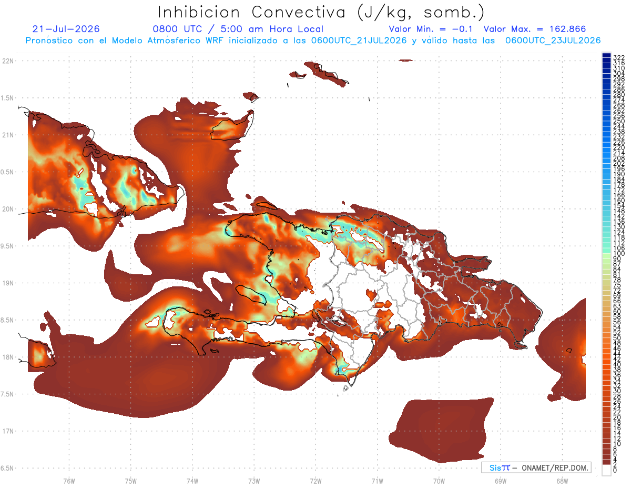Click the '17N' latitude label
631x488 pixels.
tap(8, 432)
